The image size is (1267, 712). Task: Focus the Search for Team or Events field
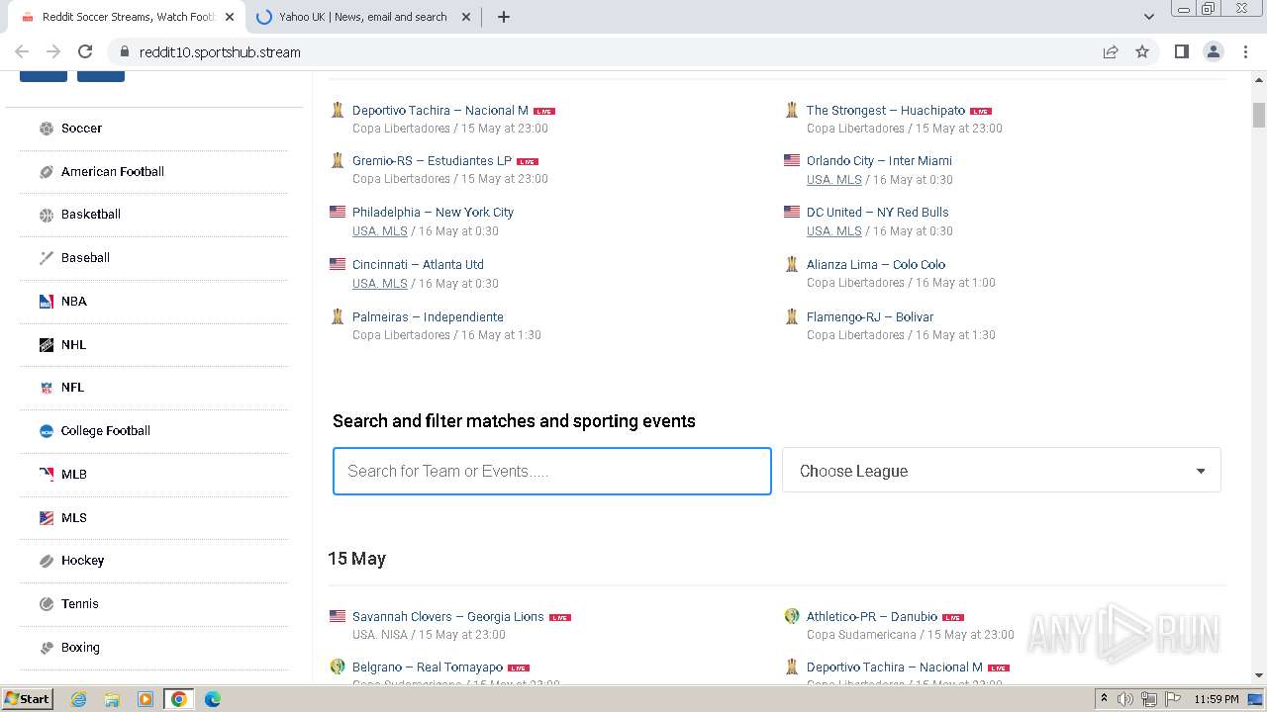[x=551, y=472]
